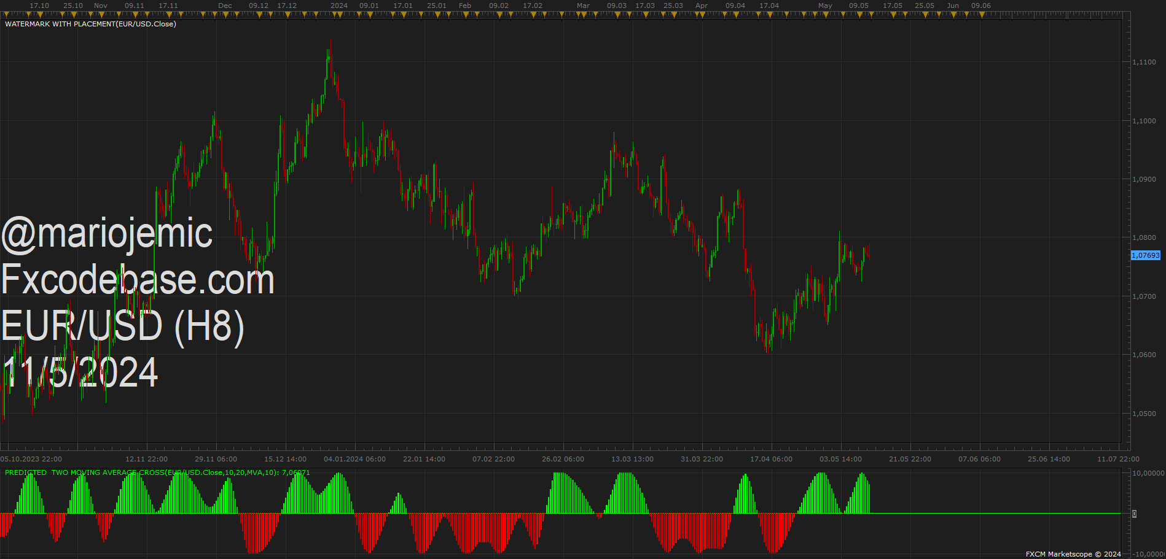1166x559 pixels.
Task: Click the 21.05 22:00 time label
Action: [910, 459]
